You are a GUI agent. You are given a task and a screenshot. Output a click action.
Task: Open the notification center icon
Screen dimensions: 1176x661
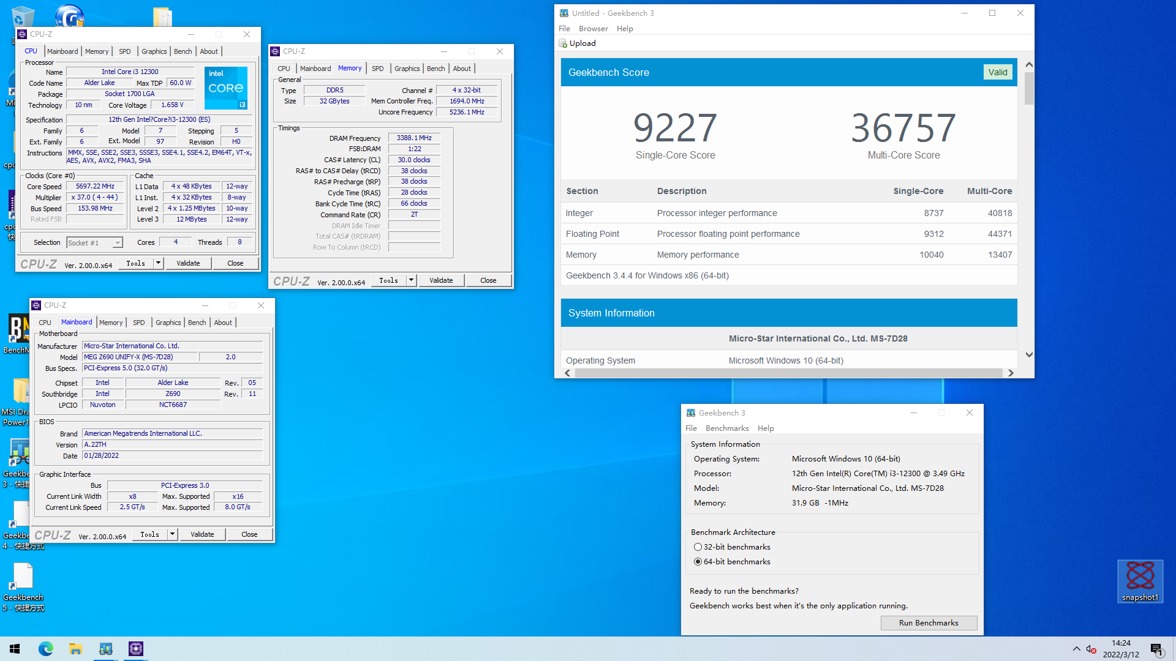coord(1156,649)
